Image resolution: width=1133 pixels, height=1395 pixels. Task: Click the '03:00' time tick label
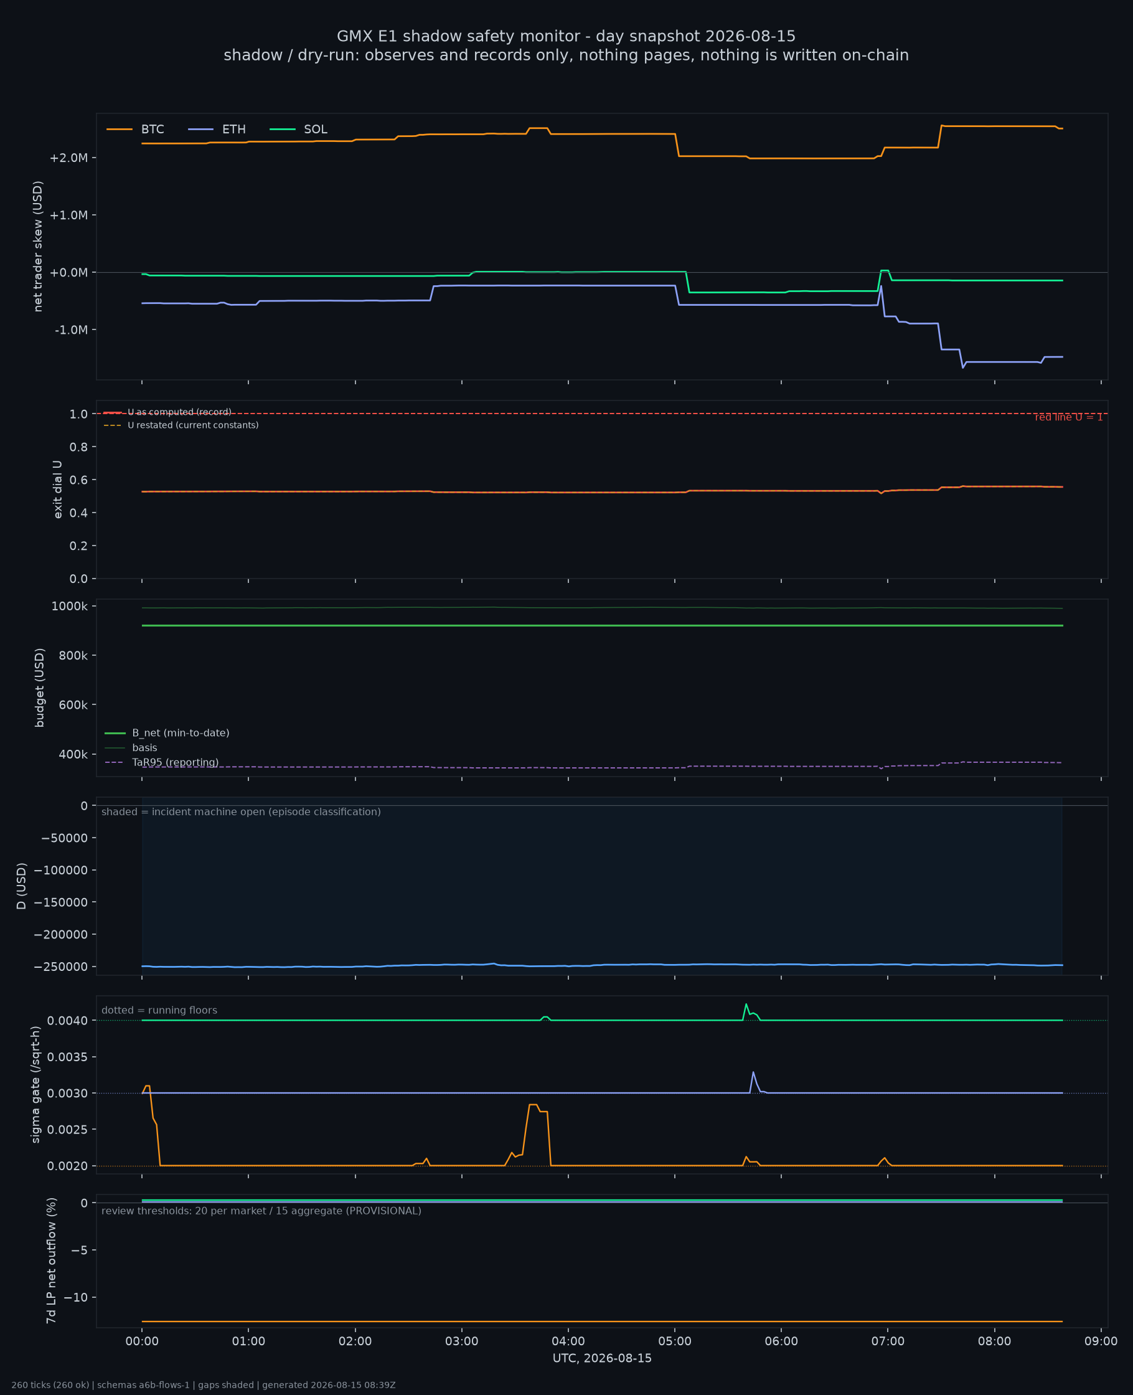pyautogui.click(x=461, y=1341)
